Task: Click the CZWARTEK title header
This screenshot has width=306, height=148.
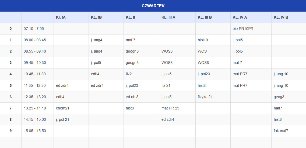Action: [153, 6]
